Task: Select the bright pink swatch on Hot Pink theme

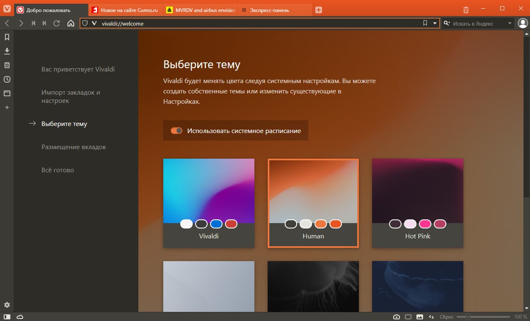Action: [425, 224]
